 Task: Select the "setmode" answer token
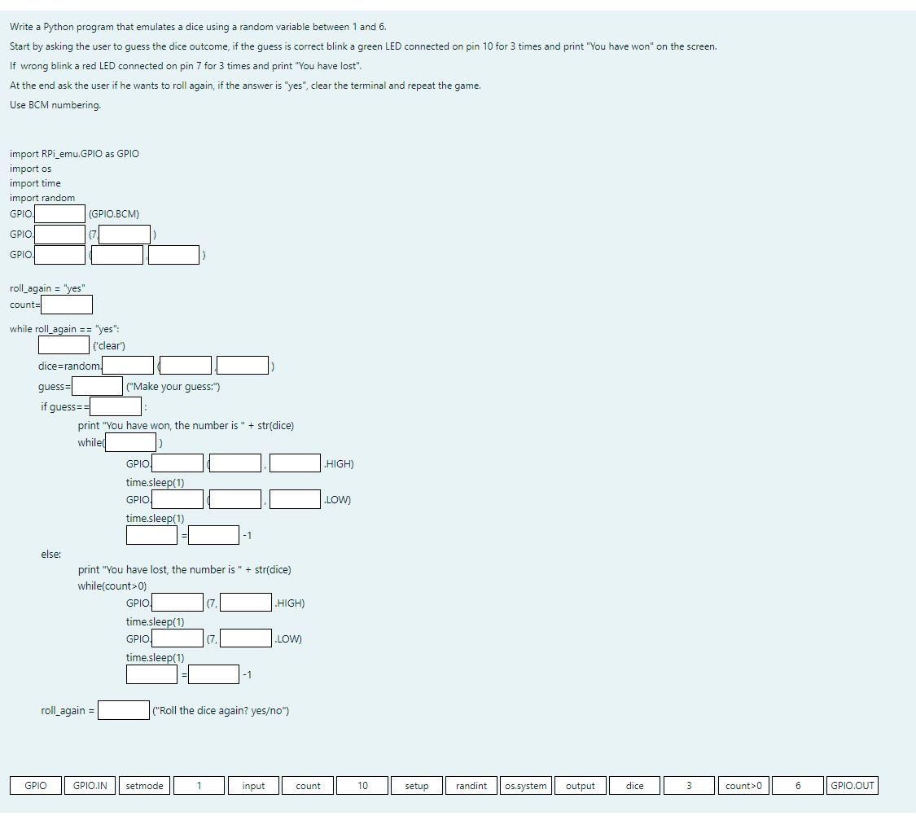coord(144,785)
